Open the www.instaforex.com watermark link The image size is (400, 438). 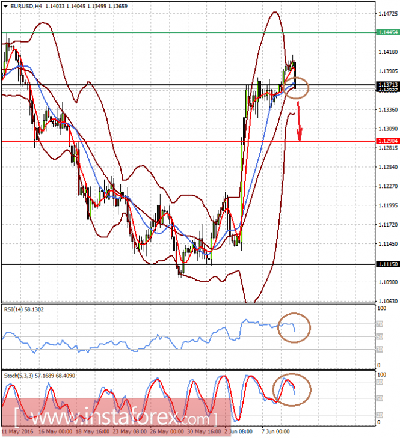115,418
